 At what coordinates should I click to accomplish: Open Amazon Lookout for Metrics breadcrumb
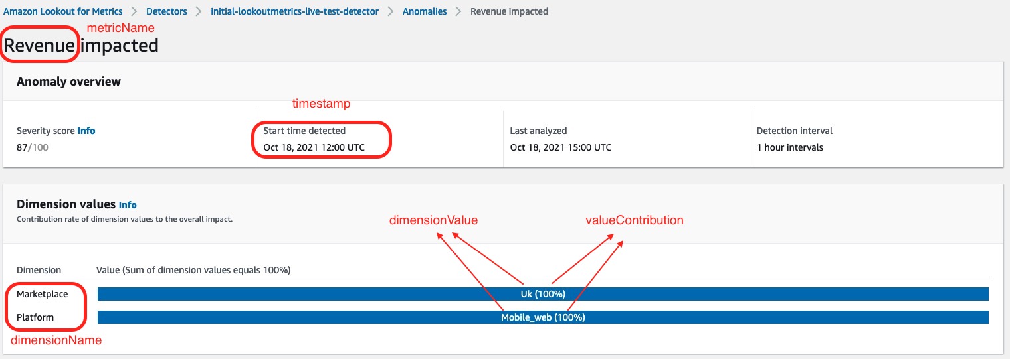(63, 11)
